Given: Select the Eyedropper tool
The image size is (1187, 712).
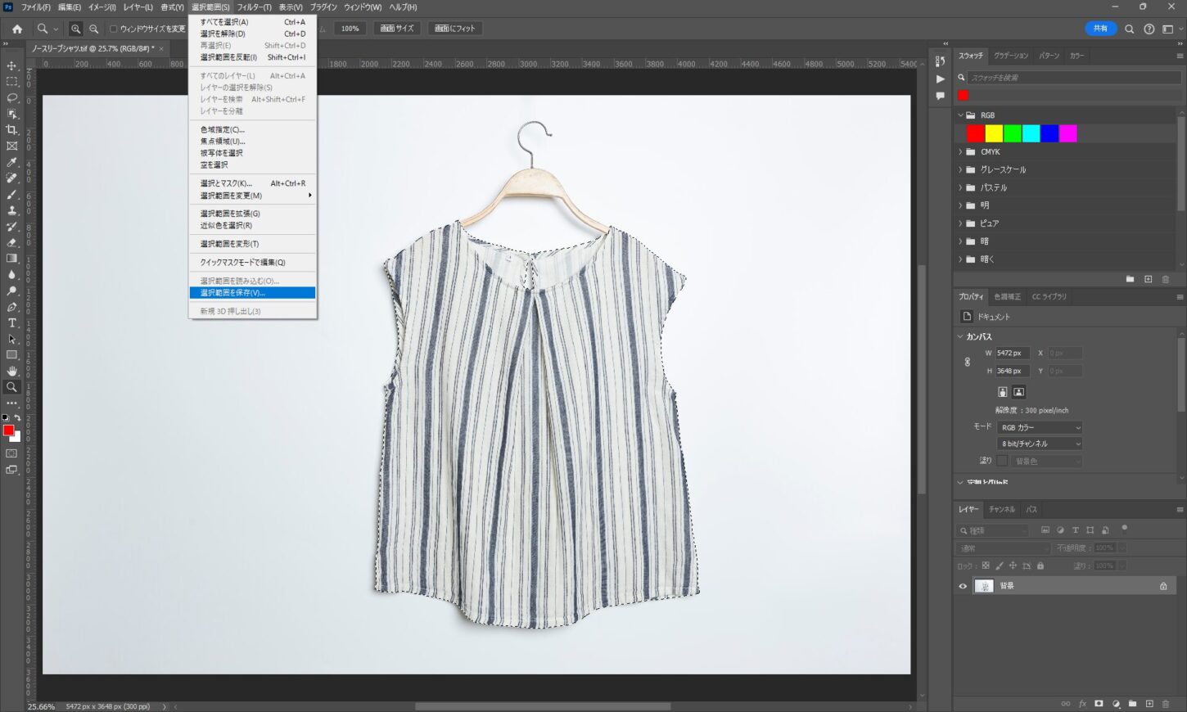Looking at the screenshot, I should tap(11, 162).
